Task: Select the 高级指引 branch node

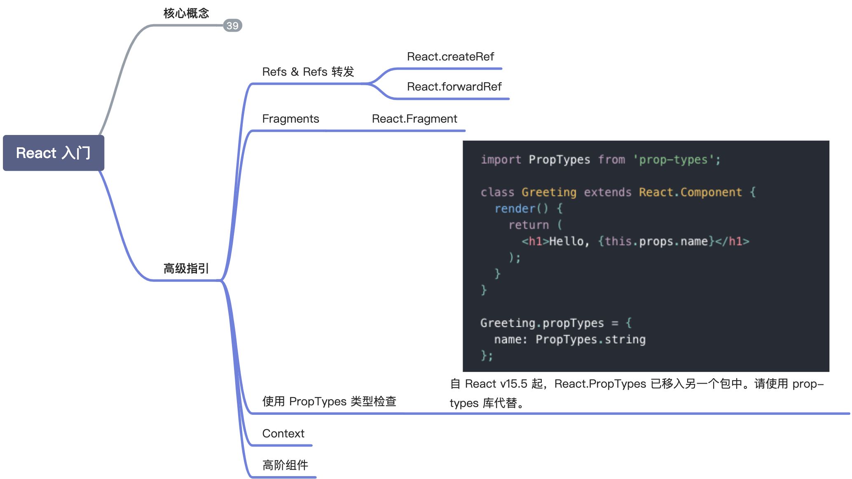Action: (186, 268)
